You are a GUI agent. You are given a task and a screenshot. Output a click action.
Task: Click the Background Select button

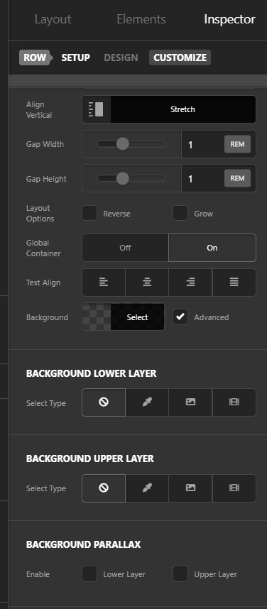138,317
